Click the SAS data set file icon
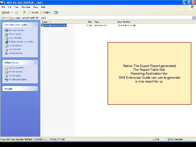This screenshot has height=147, width=196. pos(42,25)
